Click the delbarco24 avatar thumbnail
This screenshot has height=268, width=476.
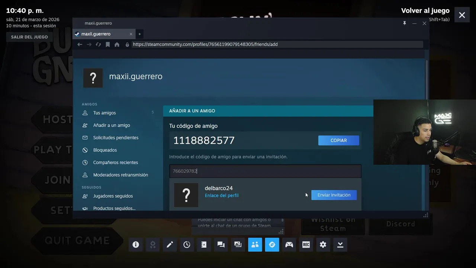186,195
